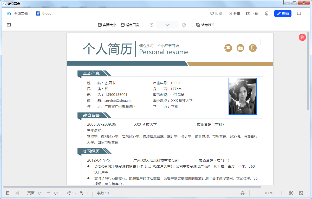The width and height of the screenshot is (312, 199).
Task: Click the previous page chevron
Action: [151, 25]
